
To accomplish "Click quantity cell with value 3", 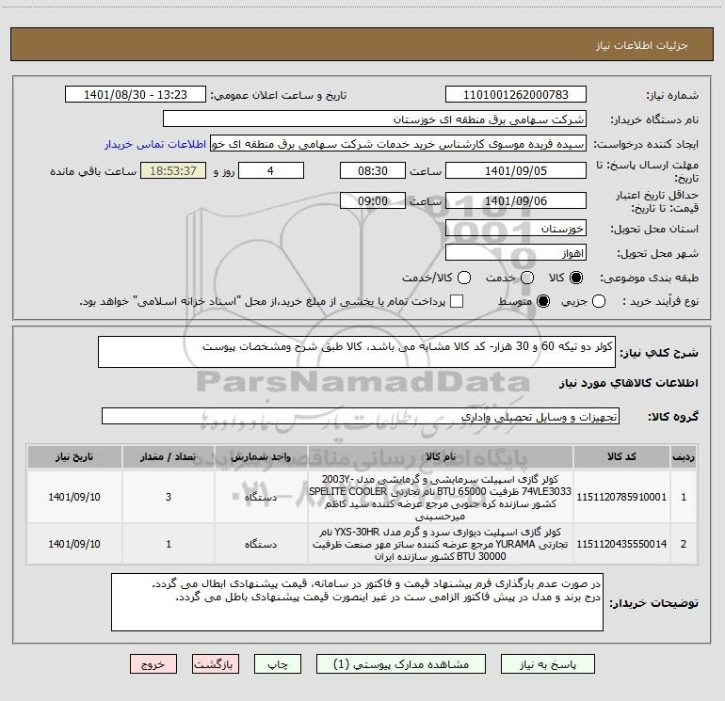I will point(169,497).
